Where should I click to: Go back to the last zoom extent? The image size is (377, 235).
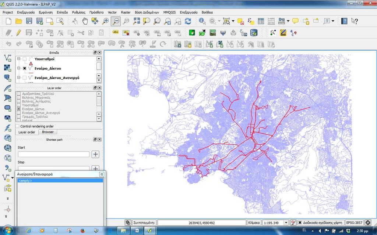(x=168, y=21)
